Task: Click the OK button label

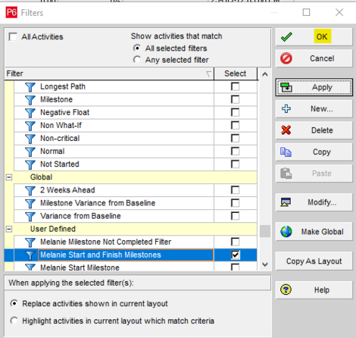Action: pos(322,37)
